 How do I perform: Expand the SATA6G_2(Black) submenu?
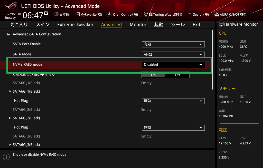[x=26, y=118]
